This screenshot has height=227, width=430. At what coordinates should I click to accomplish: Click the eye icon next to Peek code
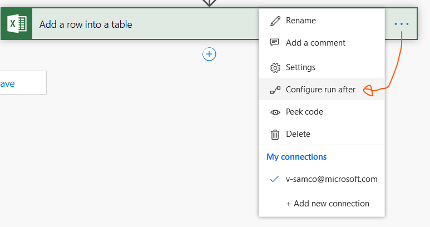tap(275, 112)
